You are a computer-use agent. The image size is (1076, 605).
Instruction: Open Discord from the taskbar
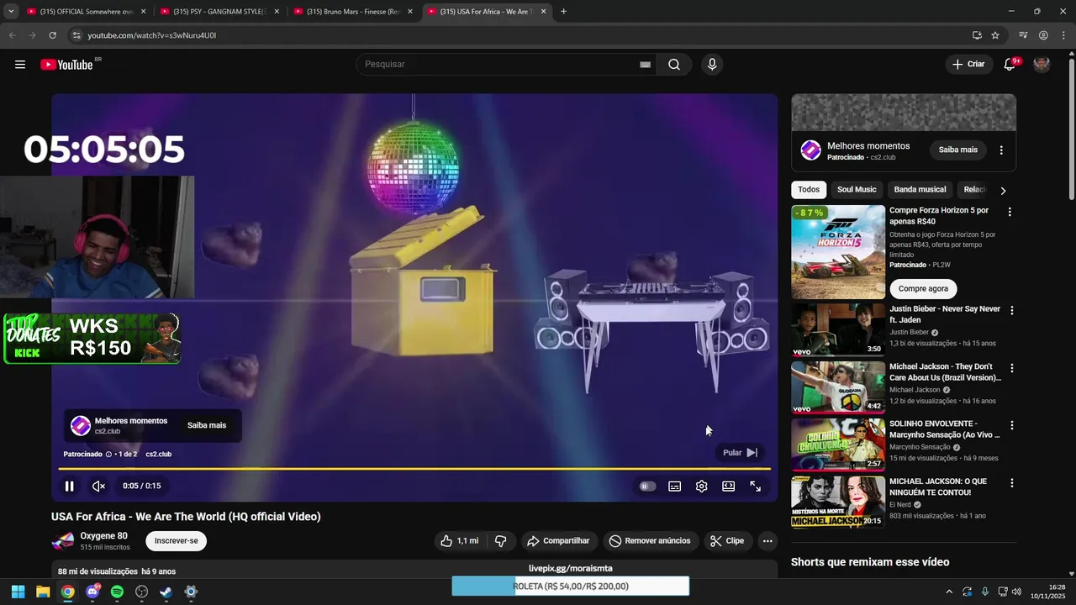pyautogui.click(x=92, y=592)
